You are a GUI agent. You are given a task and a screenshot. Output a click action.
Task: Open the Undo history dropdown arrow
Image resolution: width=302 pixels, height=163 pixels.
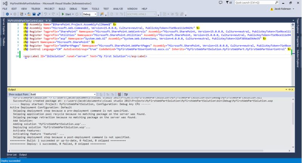click(49, 14)
